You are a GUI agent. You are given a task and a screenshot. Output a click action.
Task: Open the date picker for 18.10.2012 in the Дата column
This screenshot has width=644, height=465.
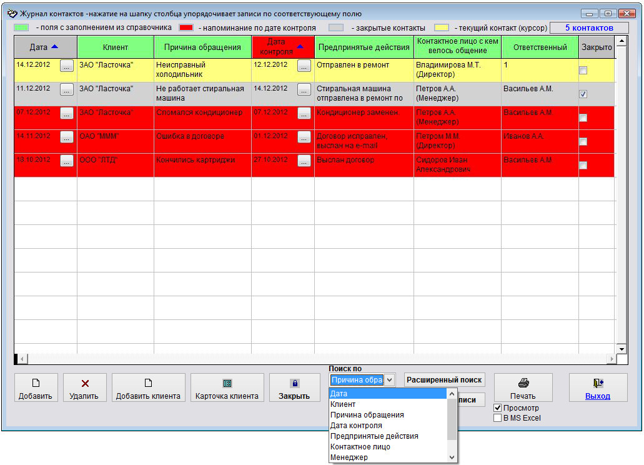pos(67,161)
